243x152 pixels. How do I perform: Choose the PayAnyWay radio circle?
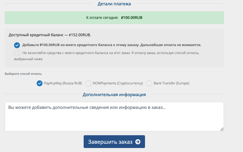(x=40, y=83)
